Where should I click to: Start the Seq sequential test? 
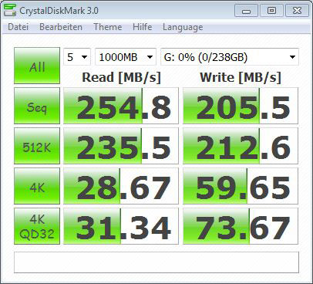point(37,106)
